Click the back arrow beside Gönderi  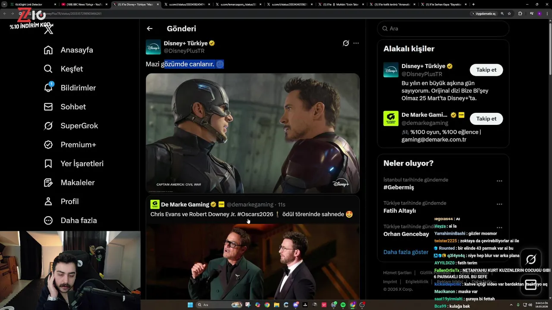click(x=150, y=28)
